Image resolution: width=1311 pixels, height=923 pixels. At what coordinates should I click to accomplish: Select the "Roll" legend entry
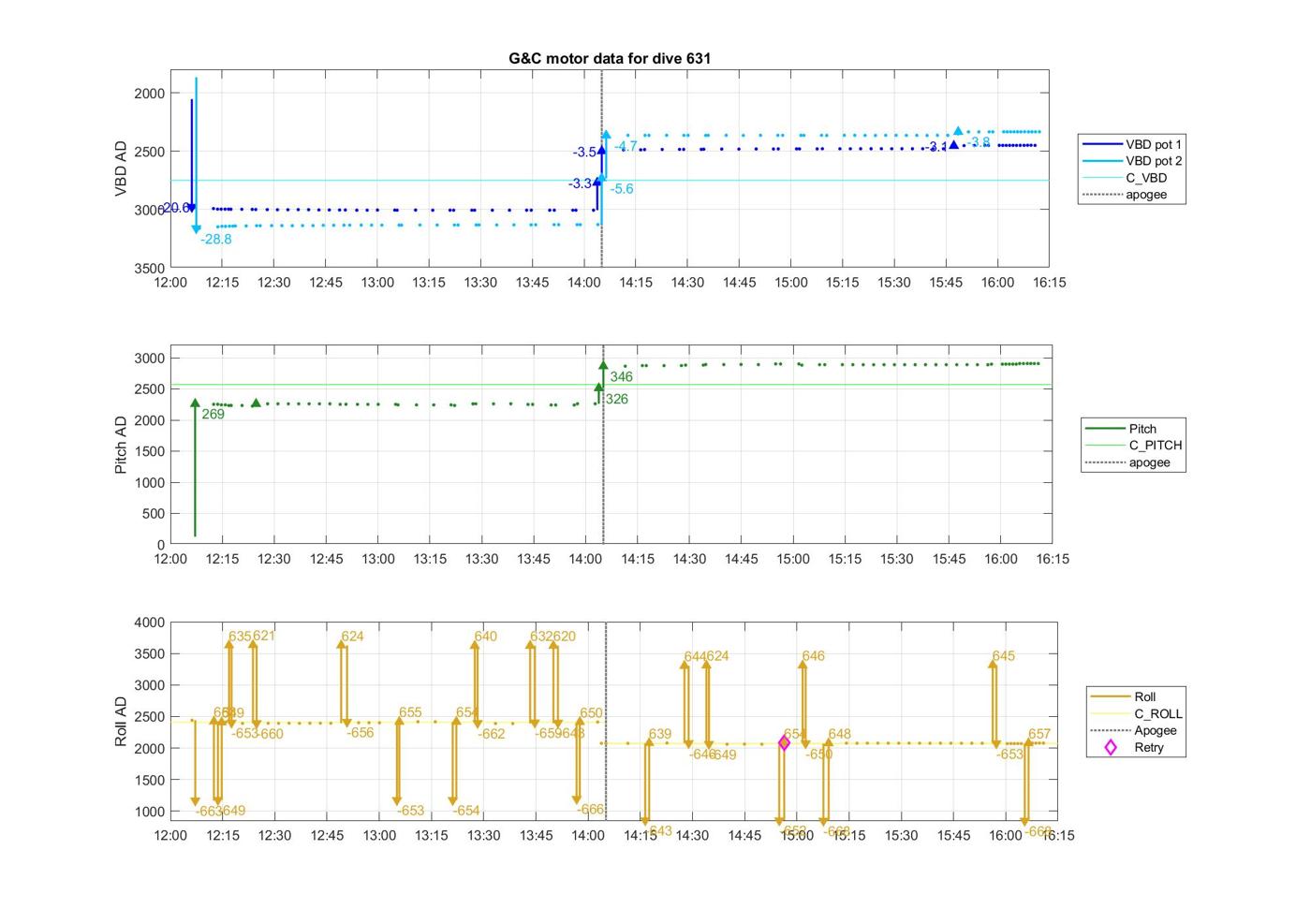[x=1124, y=696]
